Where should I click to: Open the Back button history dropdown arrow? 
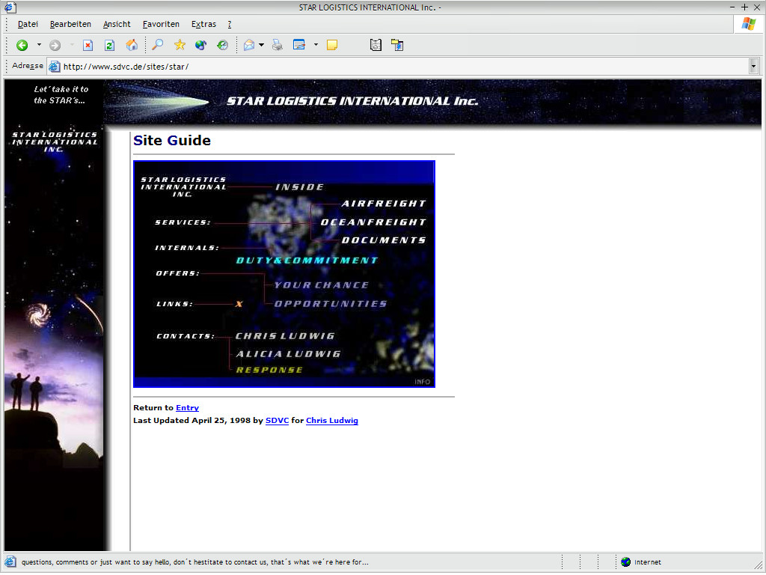tap(39, 46)
